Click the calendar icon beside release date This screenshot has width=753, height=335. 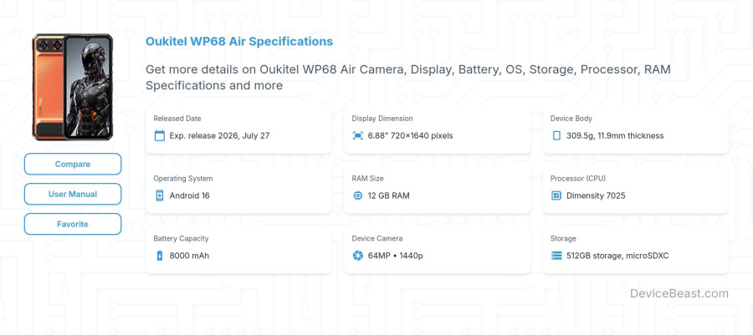tap(160, 135)
